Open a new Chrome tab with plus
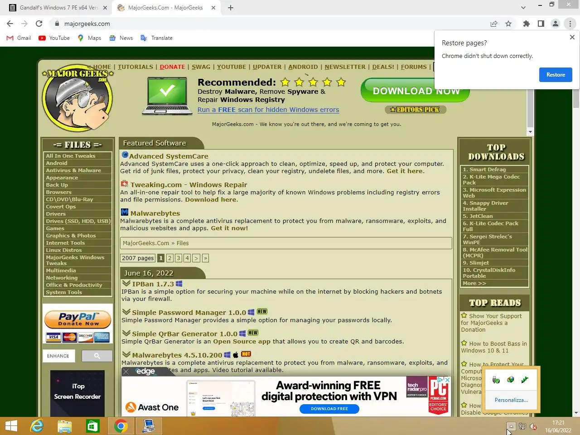580x435 pixels. (x=231, y=8)
